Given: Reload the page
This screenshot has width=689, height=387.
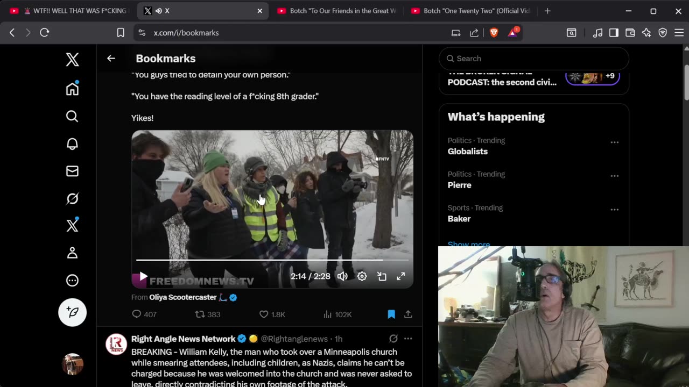Looking at the screenshot, I should point(45,33).
